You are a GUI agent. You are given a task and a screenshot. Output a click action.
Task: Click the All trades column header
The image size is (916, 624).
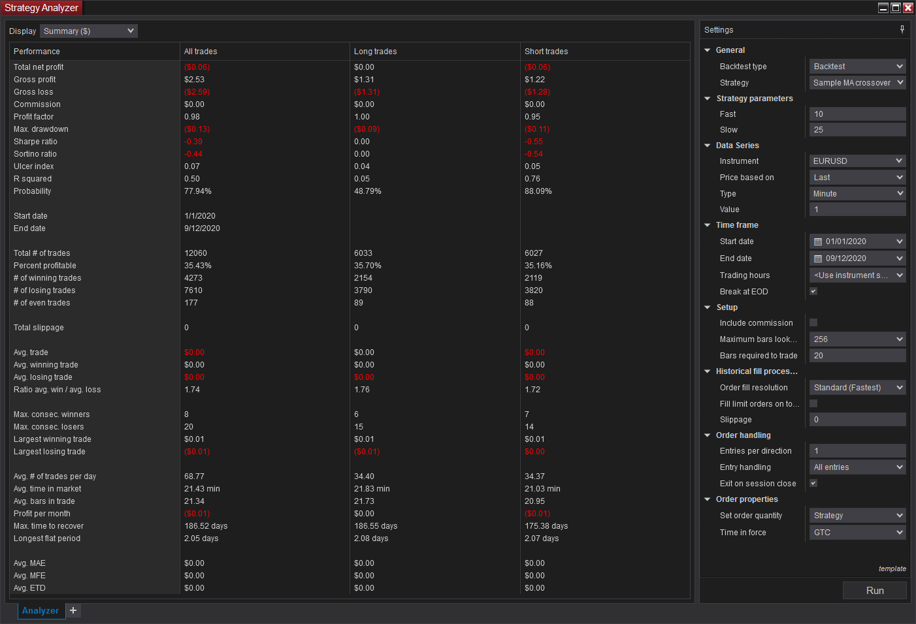pos(265,52)
